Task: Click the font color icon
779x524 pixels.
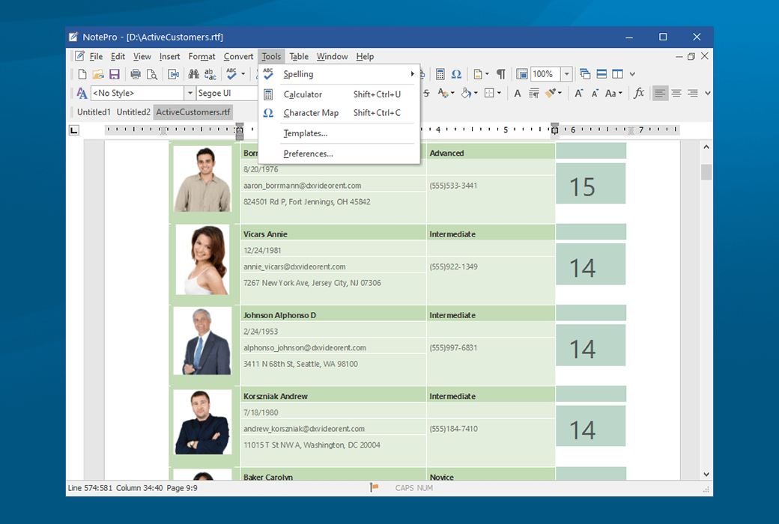Action: tap(443, 94)
